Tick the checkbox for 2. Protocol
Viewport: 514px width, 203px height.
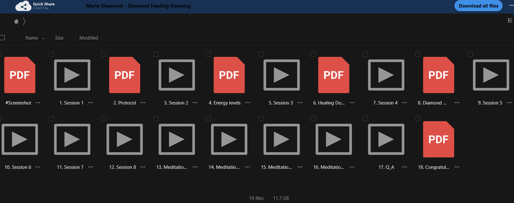pos(104,54)
